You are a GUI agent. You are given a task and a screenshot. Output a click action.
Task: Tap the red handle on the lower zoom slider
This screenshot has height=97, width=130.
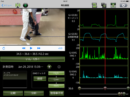click(x=122, y=94)
